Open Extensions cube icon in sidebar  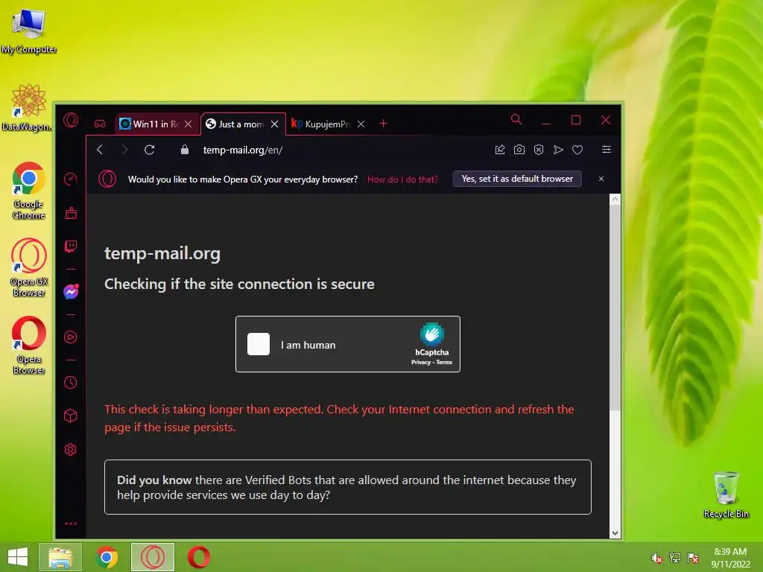tap(71, 416)
